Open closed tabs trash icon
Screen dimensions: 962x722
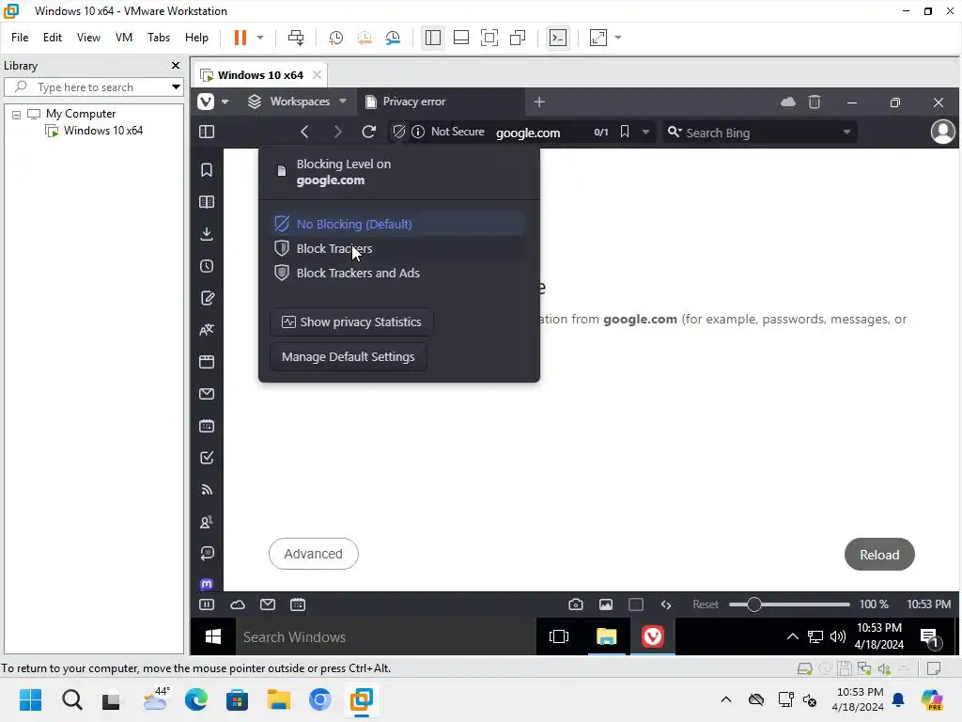coord(815,102)
